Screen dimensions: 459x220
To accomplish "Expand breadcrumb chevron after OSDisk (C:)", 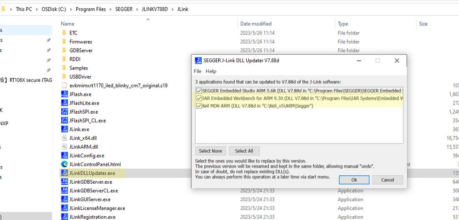I will click(71, 9).
